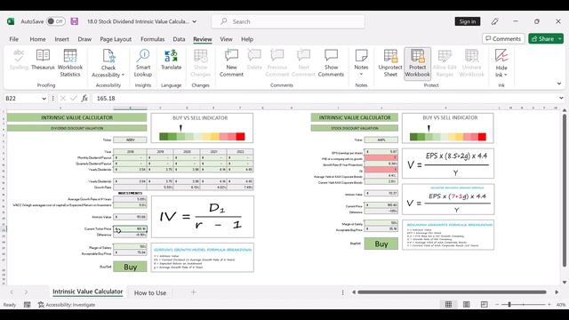The image size is (569, 320).
Task: Click Show Comments
Action: point(331,63)
